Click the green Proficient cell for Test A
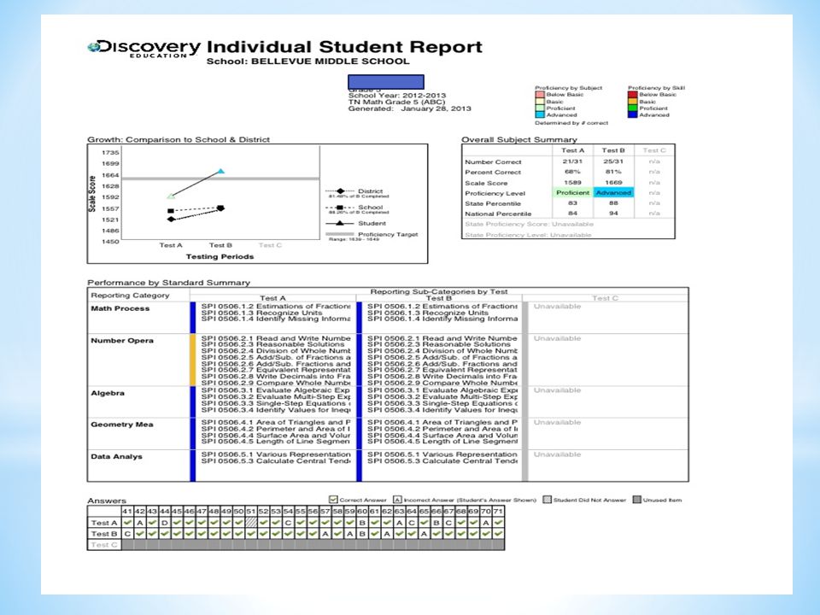Viewport: 820px width, 615px height. 572,192
